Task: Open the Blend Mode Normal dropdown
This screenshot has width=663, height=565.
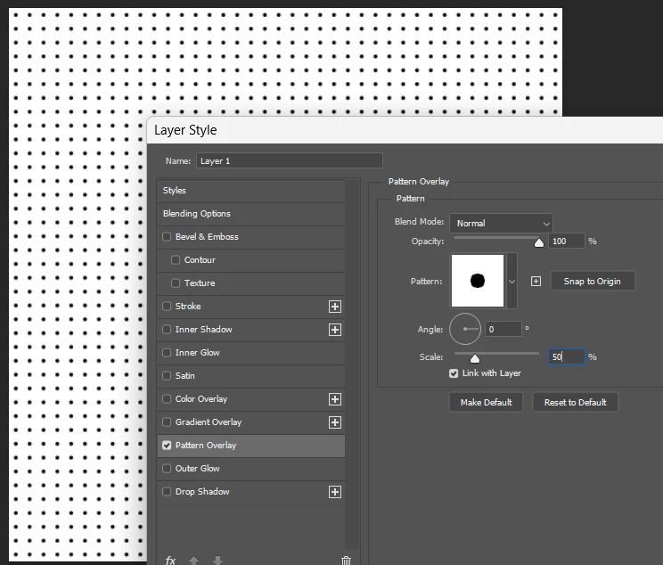Action: (x=501, y=224)
